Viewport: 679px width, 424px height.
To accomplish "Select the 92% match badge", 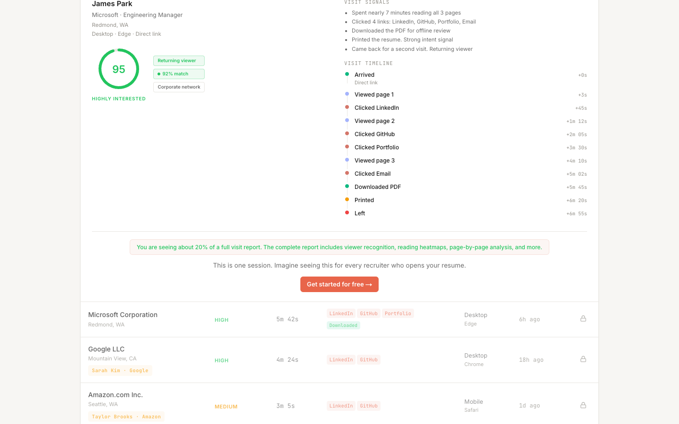I will tap(179, 73).
